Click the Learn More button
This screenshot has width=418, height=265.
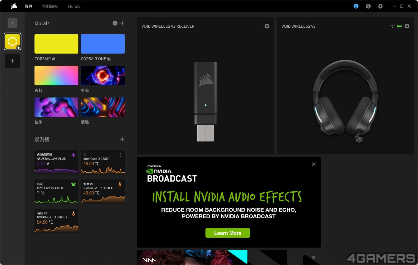tap(228, 233)
